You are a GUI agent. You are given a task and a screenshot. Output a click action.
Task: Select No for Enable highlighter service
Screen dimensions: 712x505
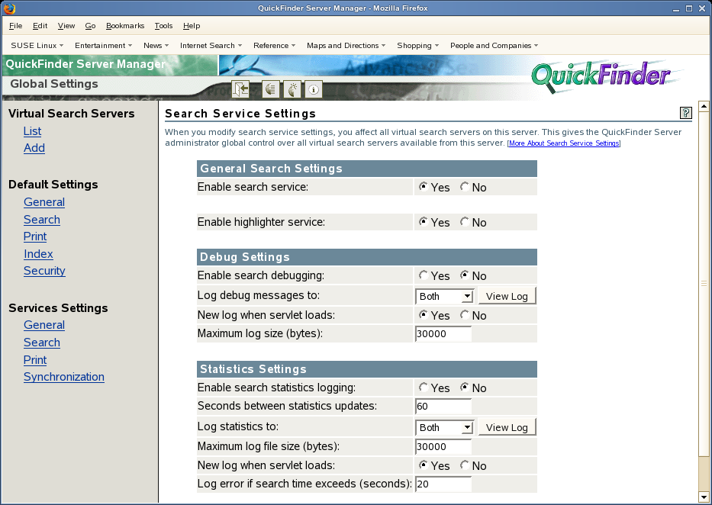click(465, 221)
